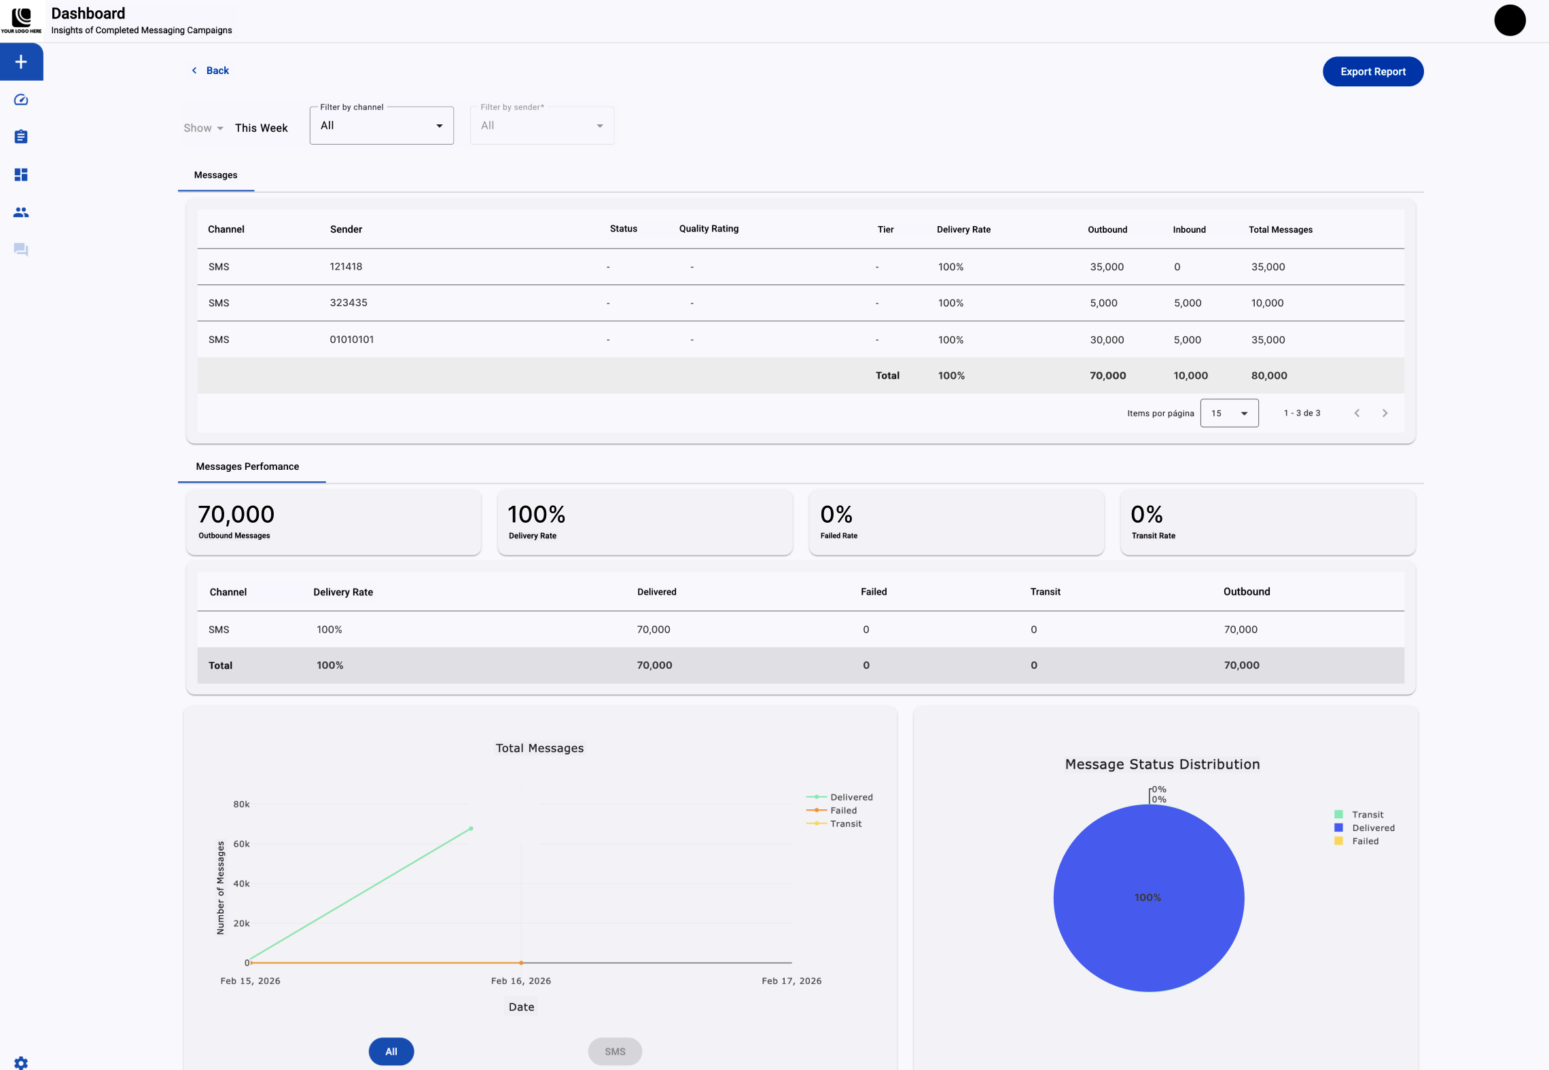Click the Export Report button

click(x=1372, y=71)
